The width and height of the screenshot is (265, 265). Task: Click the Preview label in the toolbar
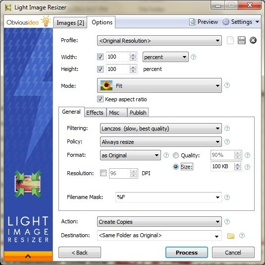click(208, 22)
